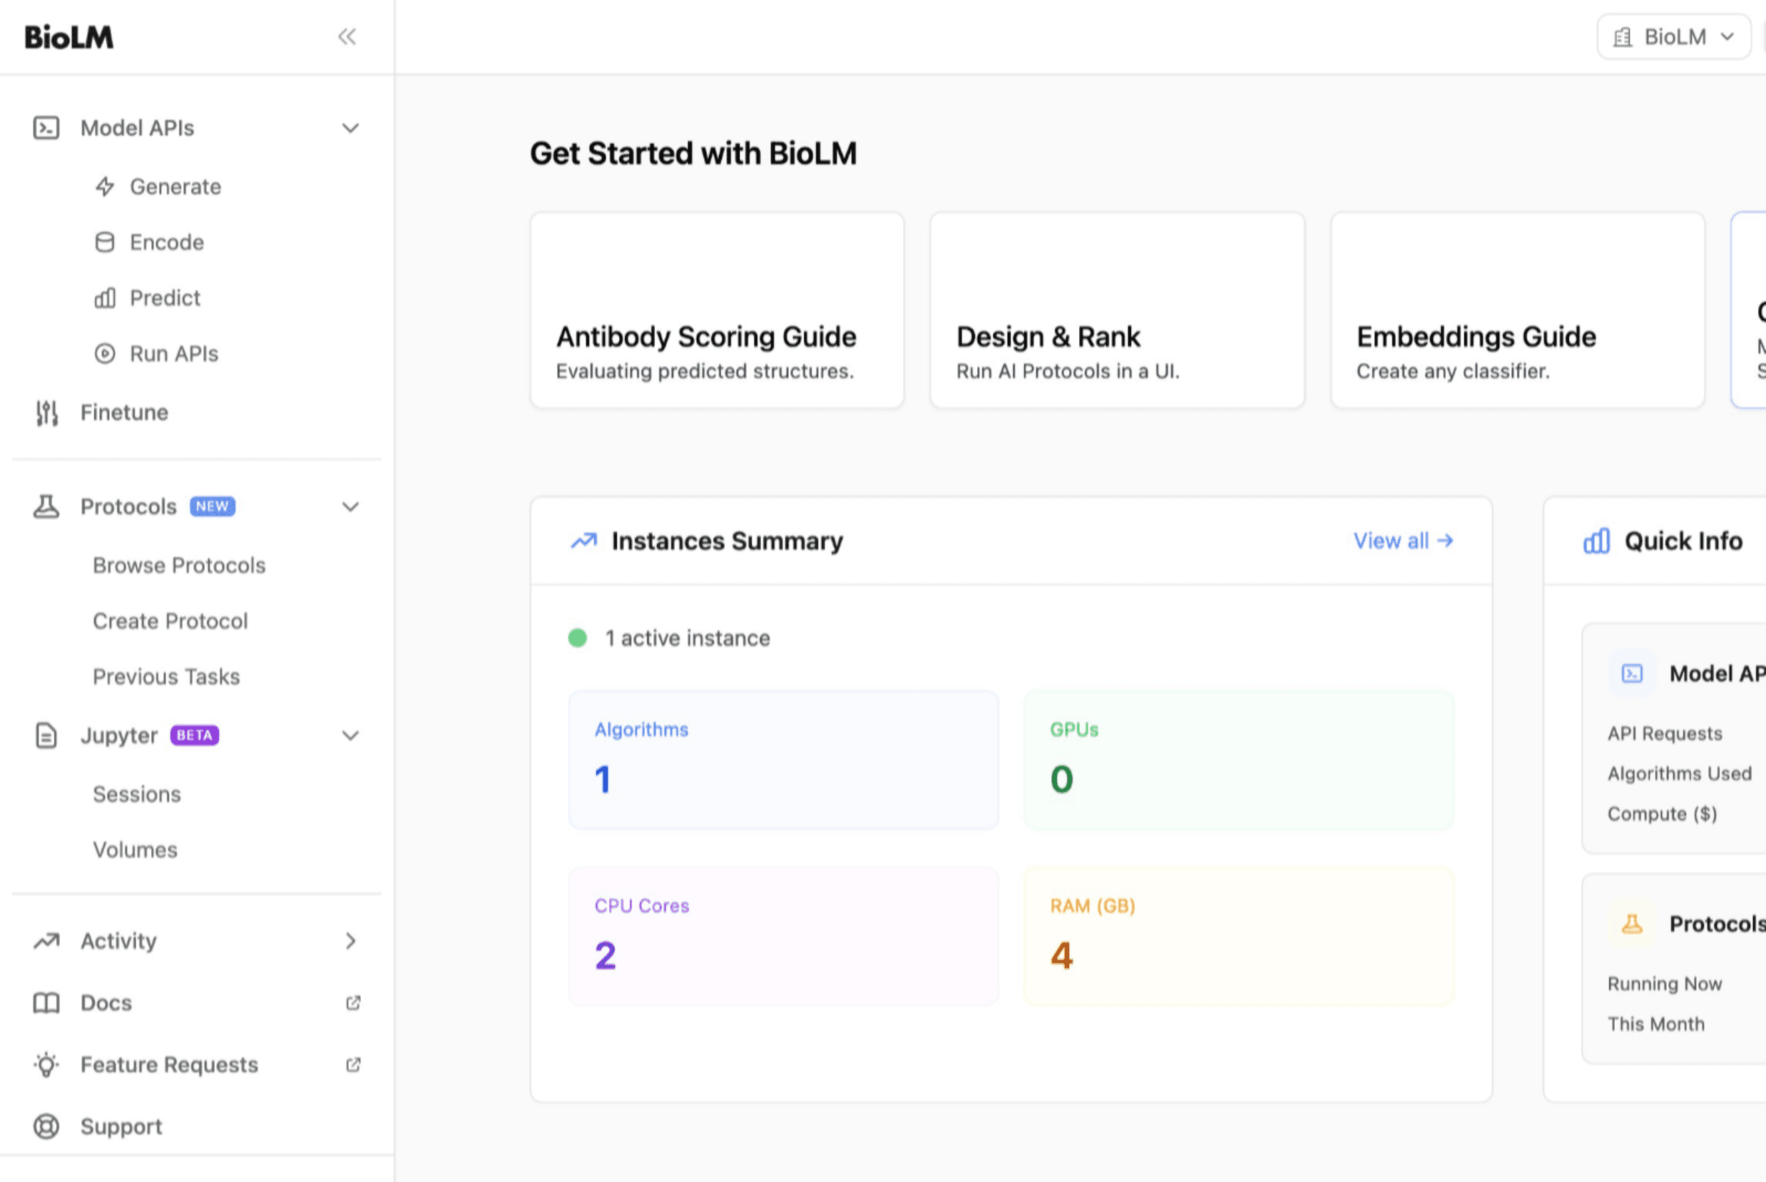Expand the Activity section chevron
This screenshot has height=1182, width=1766.
[x=350, y=941]
